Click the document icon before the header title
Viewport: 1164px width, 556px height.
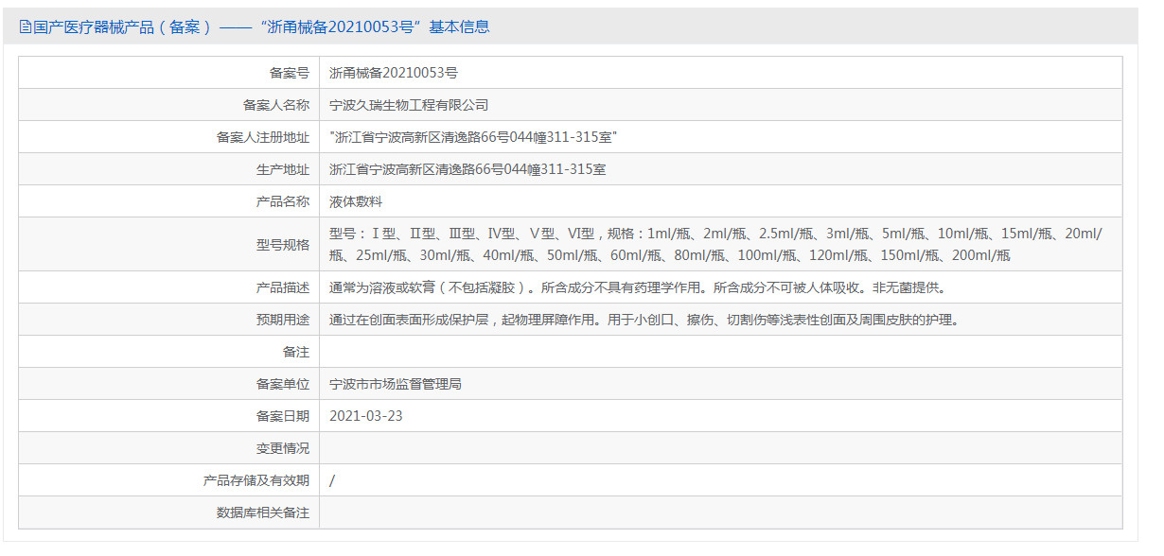[x=23, y=26]
